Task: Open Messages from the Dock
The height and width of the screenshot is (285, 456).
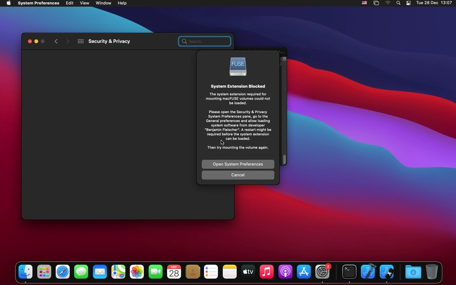Action: 81,272
